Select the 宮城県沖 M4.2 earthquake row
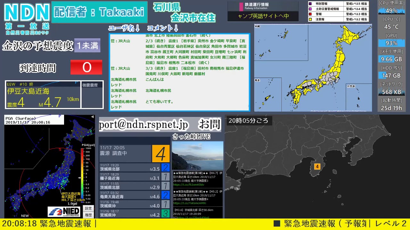410x230 pixels. click(134, 213)
